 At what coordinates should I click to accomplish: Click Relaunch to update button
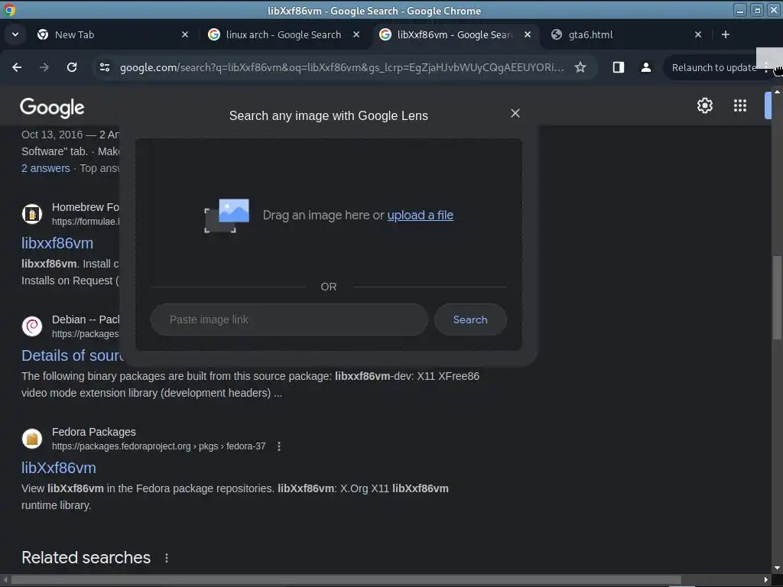pos(713,67)
